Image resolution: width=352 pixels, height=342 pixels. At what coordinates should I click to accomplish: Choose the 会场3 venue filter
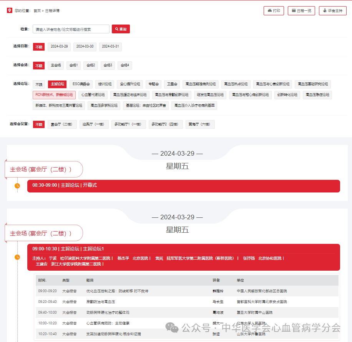[x=108, y=66]
